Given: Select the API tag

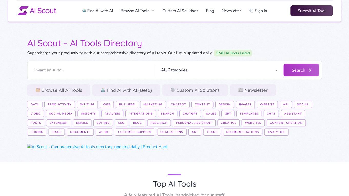Looking at the screenshot, I should [x=286, y=104].
